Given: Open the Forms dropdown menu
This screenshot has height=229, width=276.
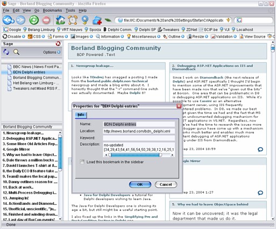Looking at the screenshot, I should [58, 37].
